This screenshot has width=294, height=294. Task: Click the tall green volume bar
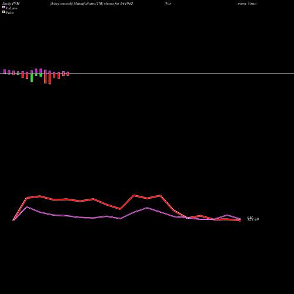[x=32, y=78]
